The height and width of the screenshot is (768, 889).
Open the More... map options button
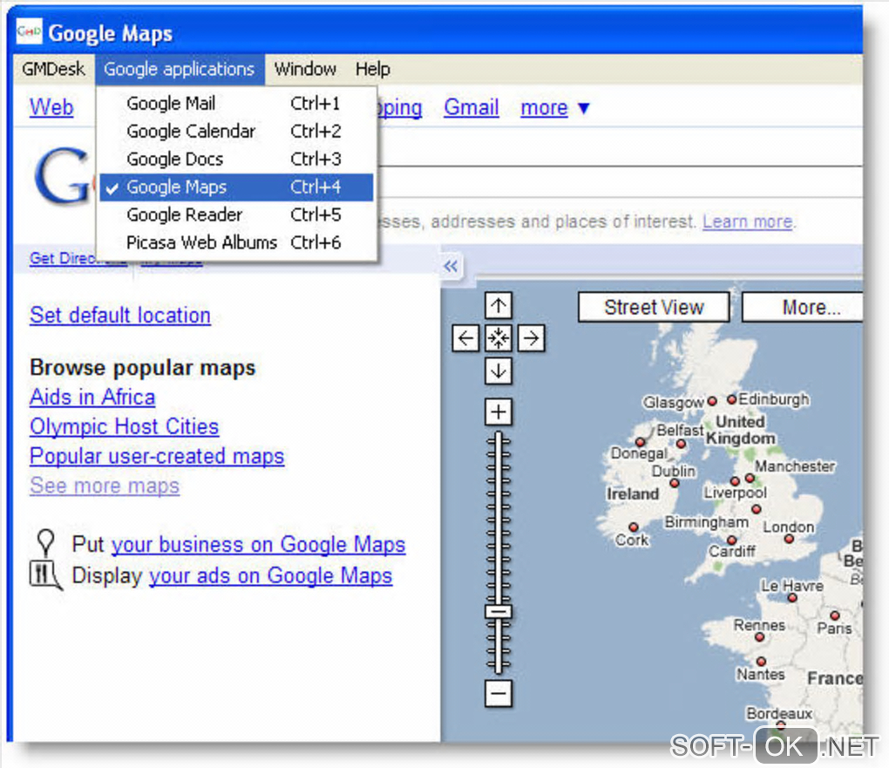[810, 307]
